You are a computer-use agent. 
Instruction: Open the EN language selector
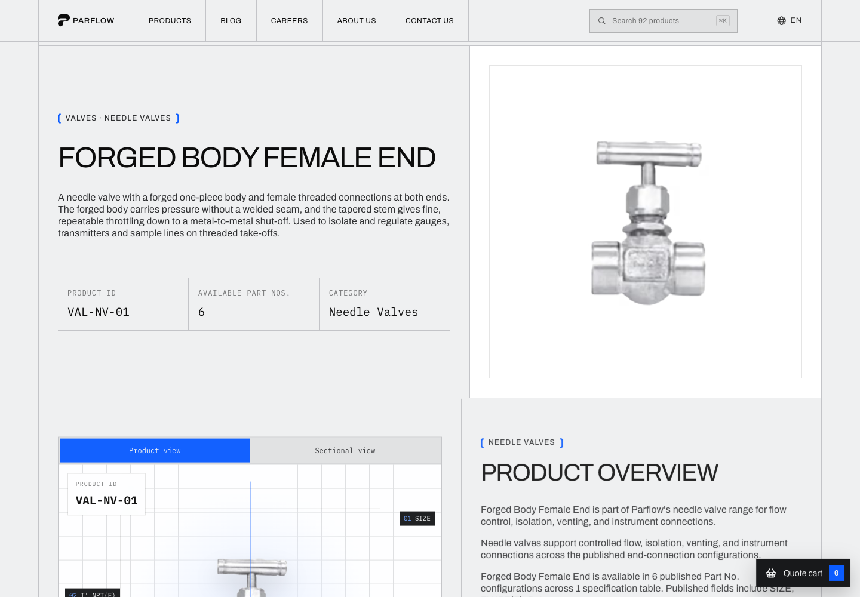click(x=789, y=20)
